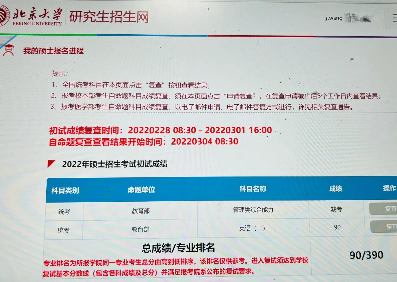397x282 pixels.
Task: Click the 提示 label
Action: click(x=60, y=73)
